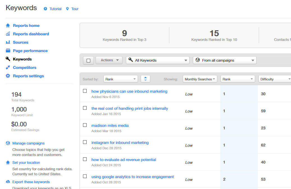
Task: Click the 9 Keywords Ranked in Top 3 stat
Action: coord(124,35)
